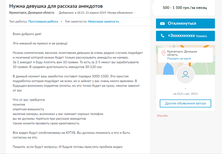Click the red map pin icon
Viewport: 222px width, 154px height.
tap(163, 53)
